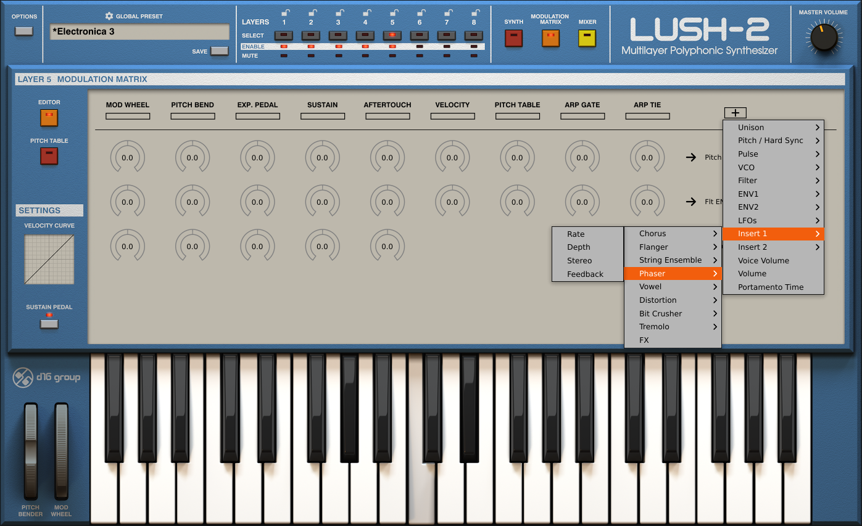Choose Stereo from the Phaser submenu

pyautogui.click(x=587, y=261)
